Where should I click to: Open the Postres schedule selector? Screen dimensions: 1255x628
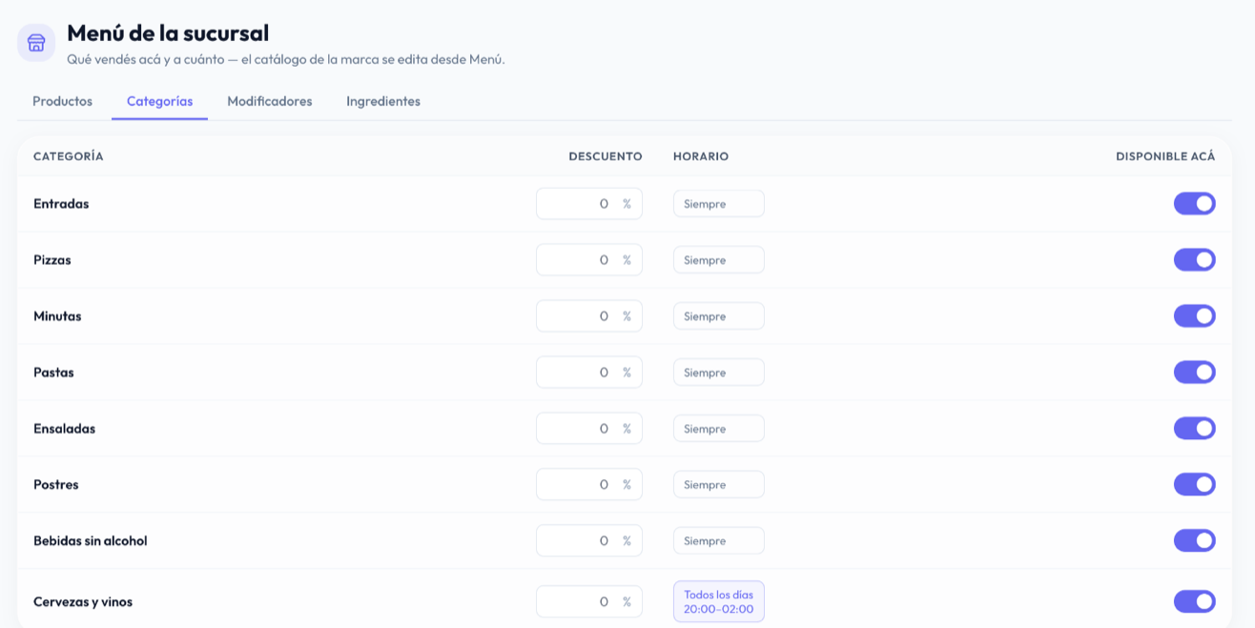click(x=718, y=485)
